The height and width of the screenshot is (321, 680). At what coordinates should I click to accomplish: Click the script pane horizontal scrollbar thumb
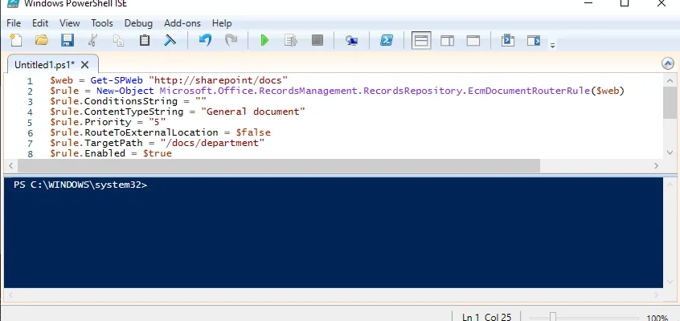point(279,165)
